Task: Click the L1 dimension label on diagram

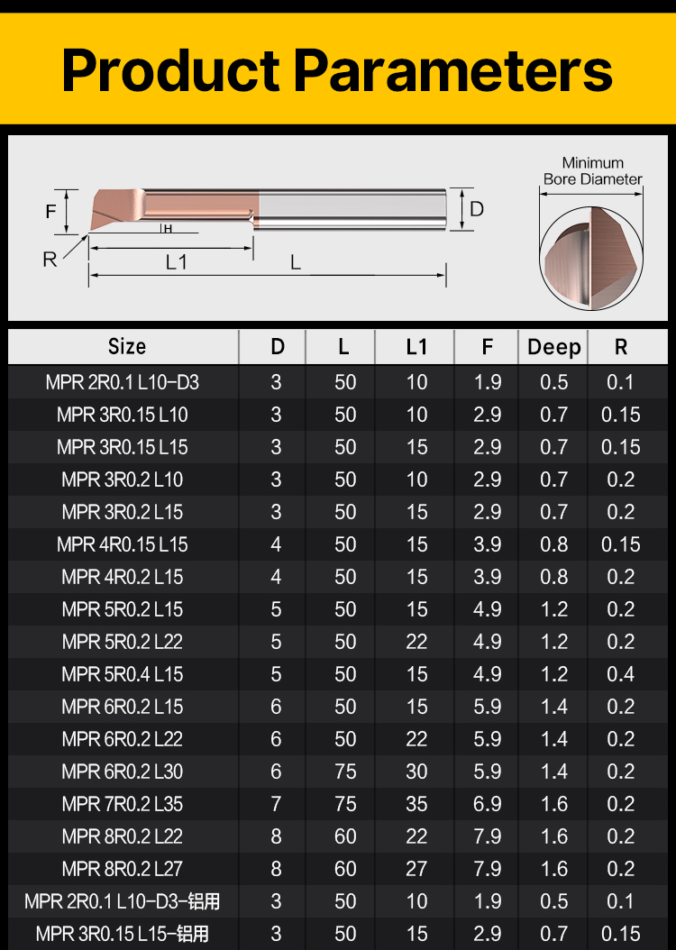Action: (x=177, y=262)
